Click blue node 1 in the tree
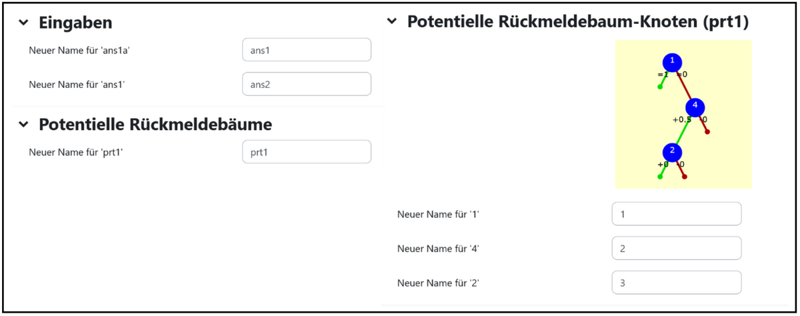Image resolution: width=800 pixels, height=316 pixels. (x=673, y=62)
